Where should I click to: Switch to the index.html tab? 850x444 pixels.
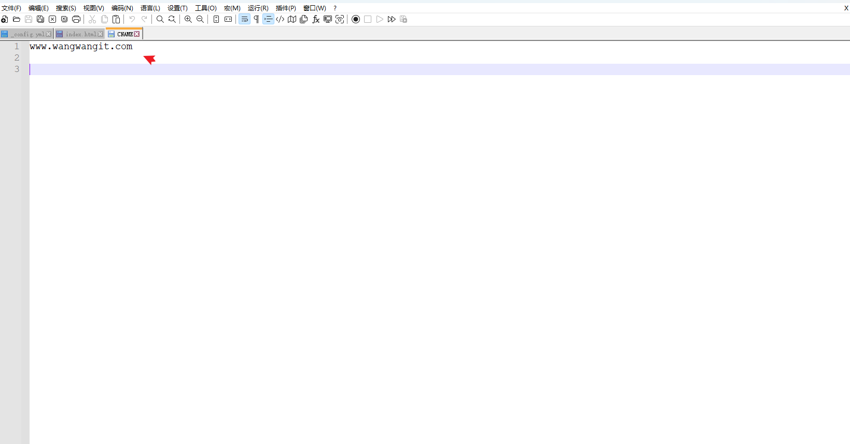pos(80,34)
